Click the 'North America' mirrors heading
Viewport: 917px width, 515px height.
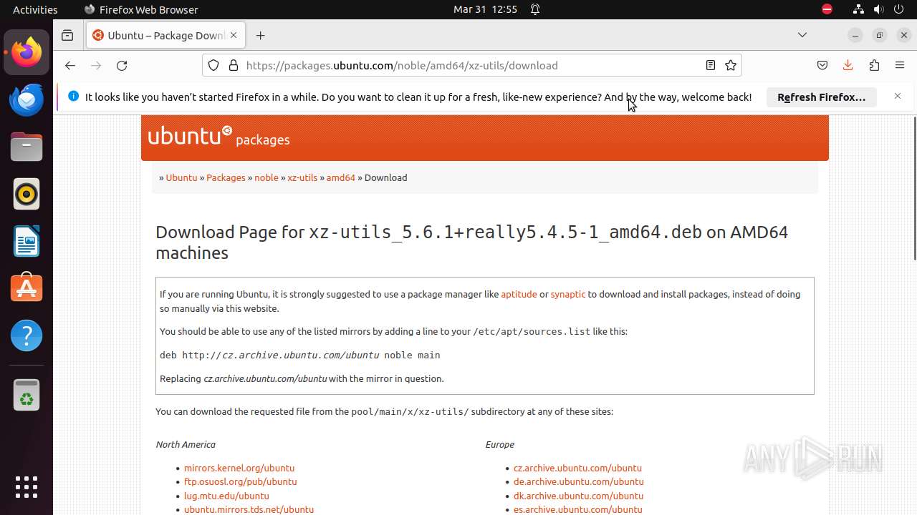click(186, 444)
